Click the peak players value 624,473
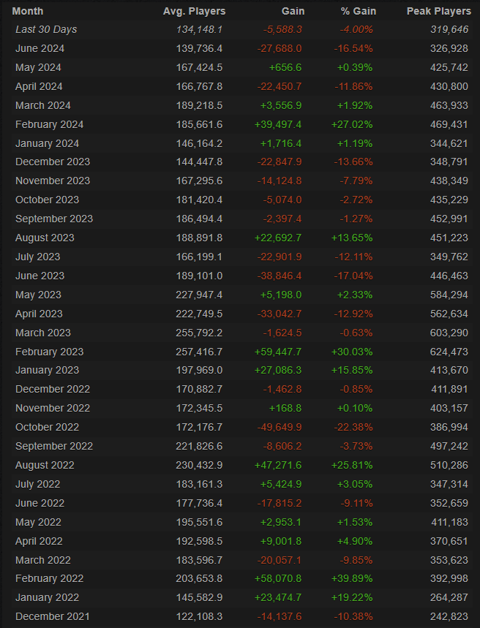This screenshot has width=480, height=628. (x=449, y=352)
